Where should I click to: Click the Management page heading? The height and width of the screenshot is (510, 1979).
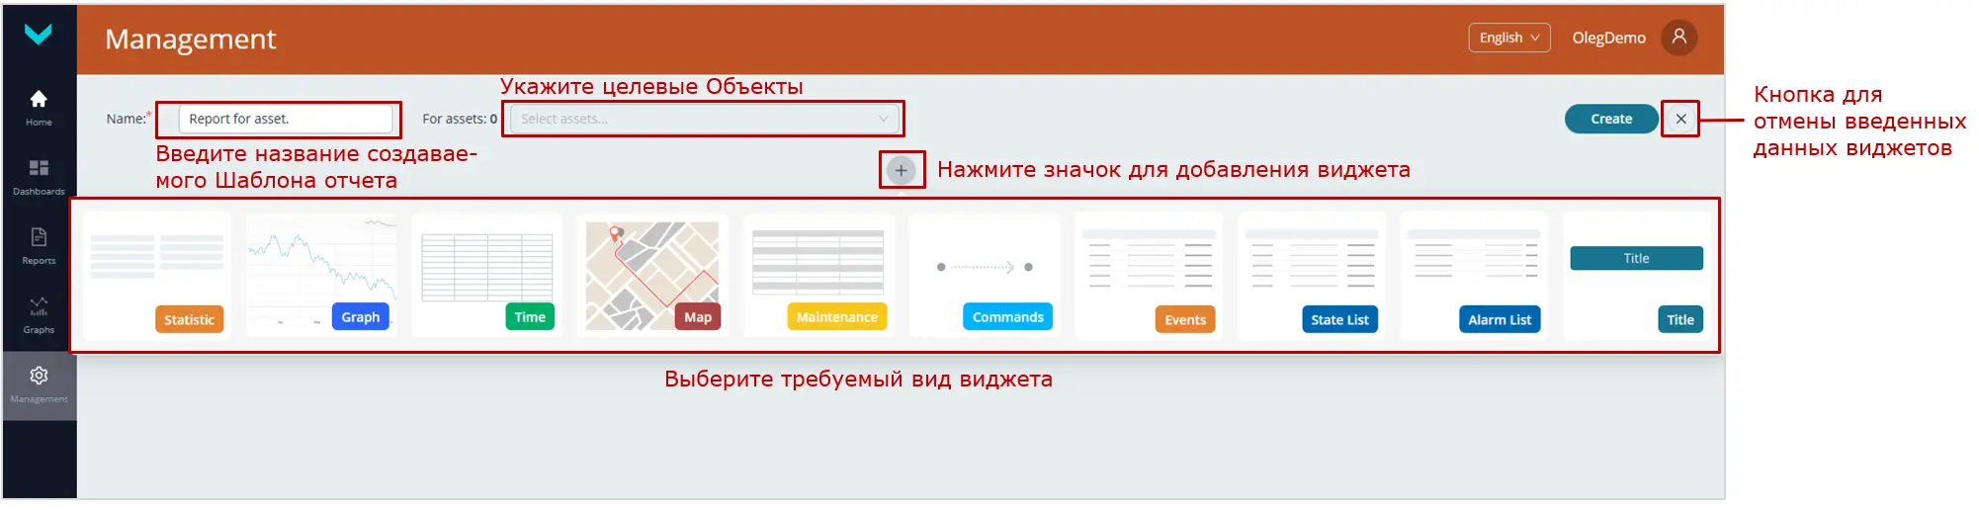(x=191, y=39)
